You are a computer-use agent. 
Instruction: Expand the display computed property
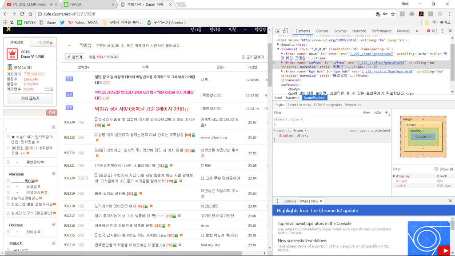point(394,176)
